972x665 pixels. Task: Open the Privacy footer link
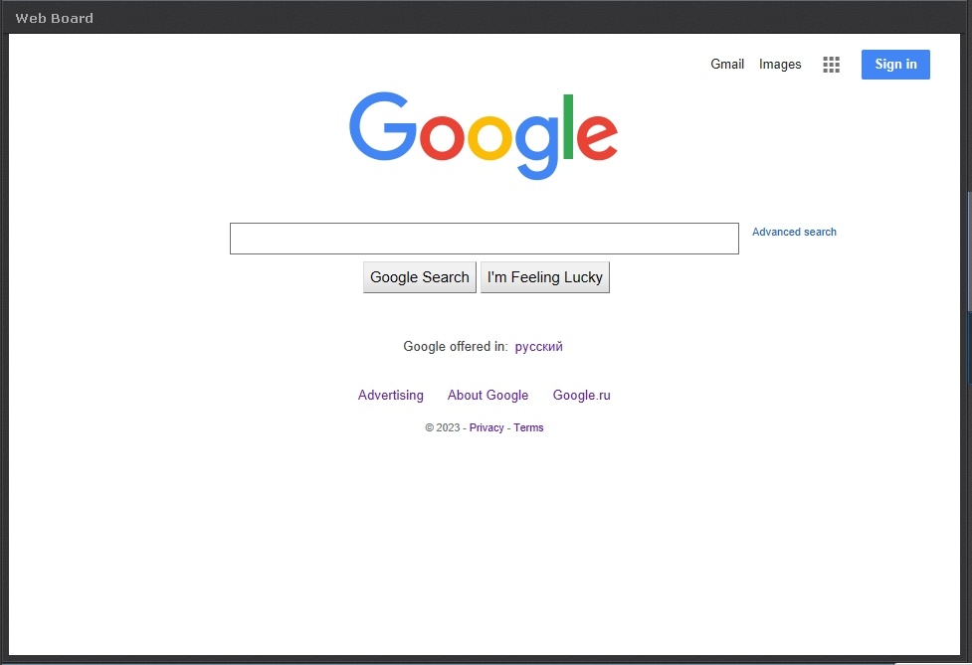[x=486, y=428]
